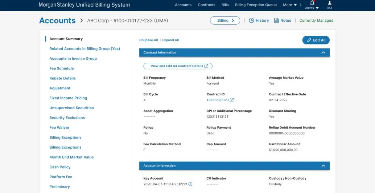This screenshot has width=375, height=193.
Task: Go to Preliminary section
Action: [x=59, y=187]
